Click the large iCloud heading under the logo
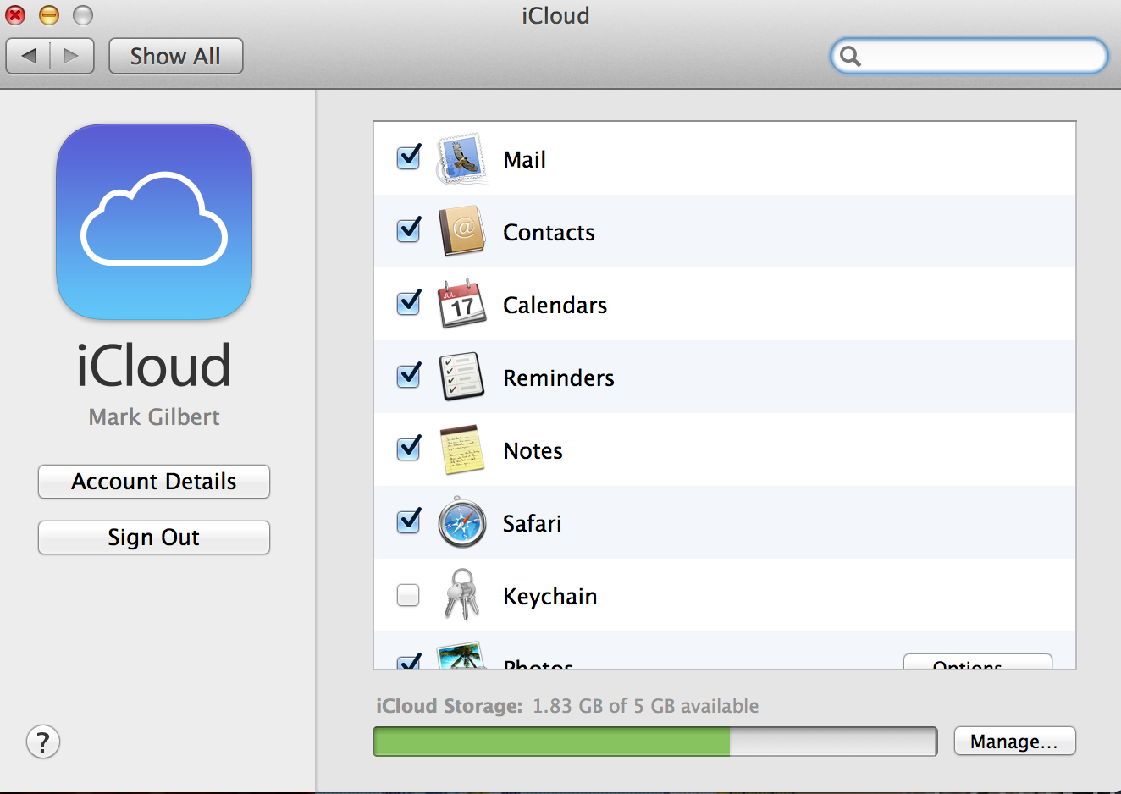The width and height of the screenshot is (1121, 794). 154,365
